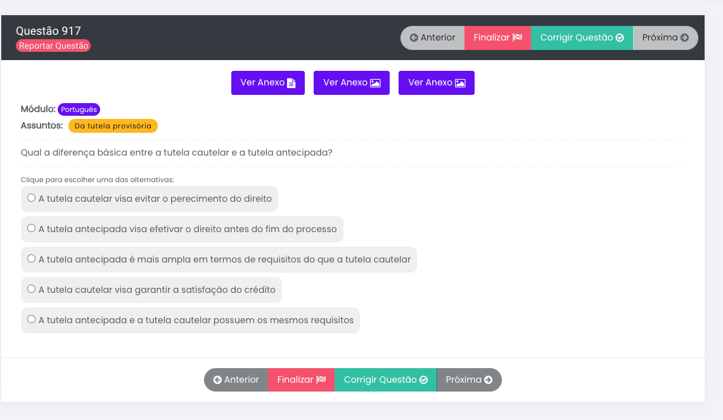Pick 'cautelar visa garantir a satisfação do crédito'

pos(32,289)
